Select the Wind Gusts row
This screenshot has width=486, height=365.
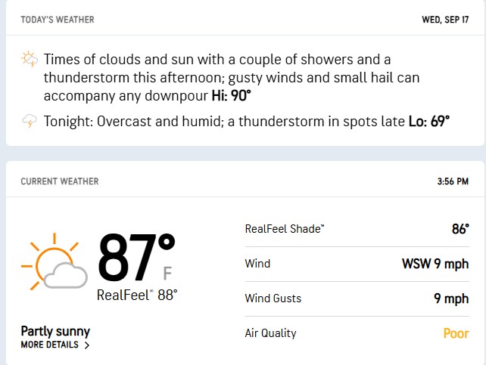(x=357, y=298)
